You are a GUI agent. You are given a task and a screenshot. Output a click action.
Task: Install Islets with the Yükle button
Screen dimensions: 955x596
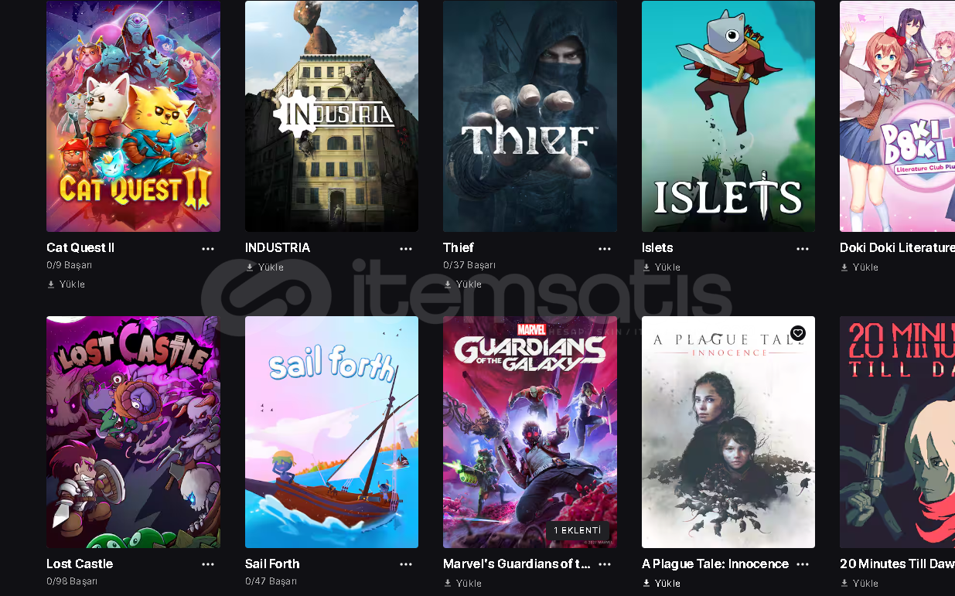click(661, 267)
